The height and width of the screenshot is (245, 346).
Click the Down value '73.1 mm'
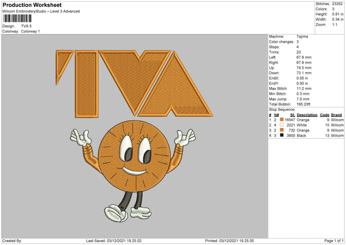coord(304,73)
